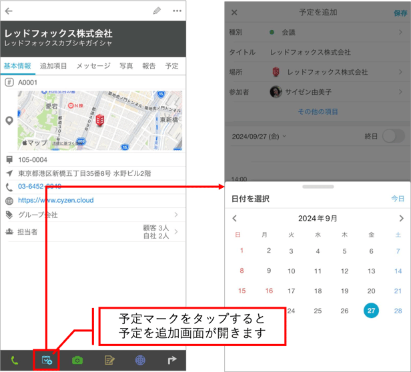Viewport: 411px width, 372px height.
Task: Tap the hash code icon next to A0001
Action: 9,83
